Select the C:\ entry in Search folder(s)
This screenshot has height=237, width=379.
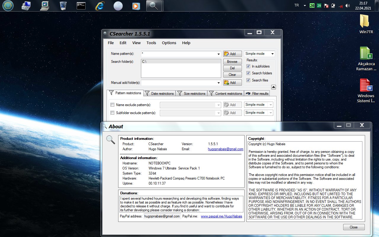coord(181,62)
